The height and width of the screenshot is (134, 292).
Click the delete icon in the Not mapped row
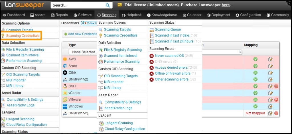(x=276, y=113)
